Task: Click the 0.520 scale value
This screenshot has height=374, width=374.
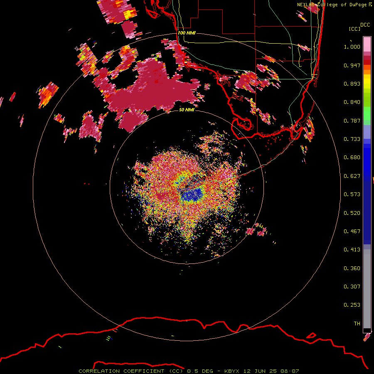Action: (x=352, y=213)
